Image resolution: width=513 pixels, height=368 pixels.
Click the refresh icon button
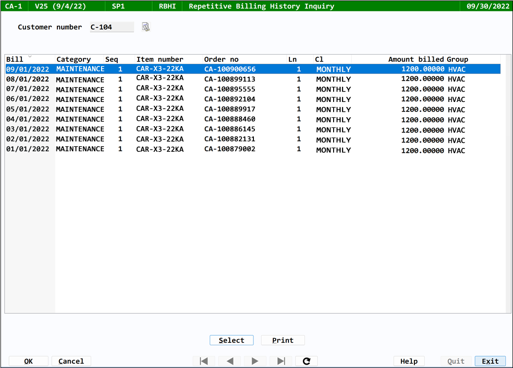click(x=307, y=361)
